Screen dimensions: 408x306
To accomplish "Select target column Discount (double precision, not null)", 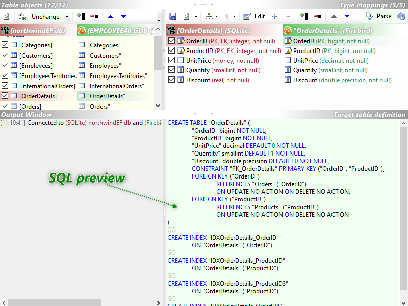I will (342, 80).
